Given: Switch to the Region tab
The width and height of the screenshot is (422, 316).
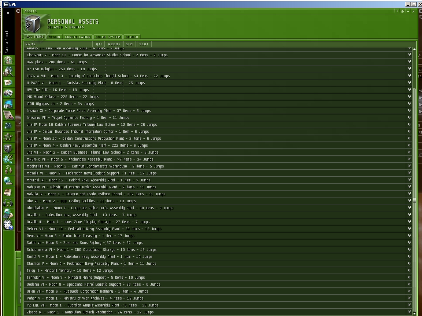Looking at the screenshot, I should coord(54,37).
